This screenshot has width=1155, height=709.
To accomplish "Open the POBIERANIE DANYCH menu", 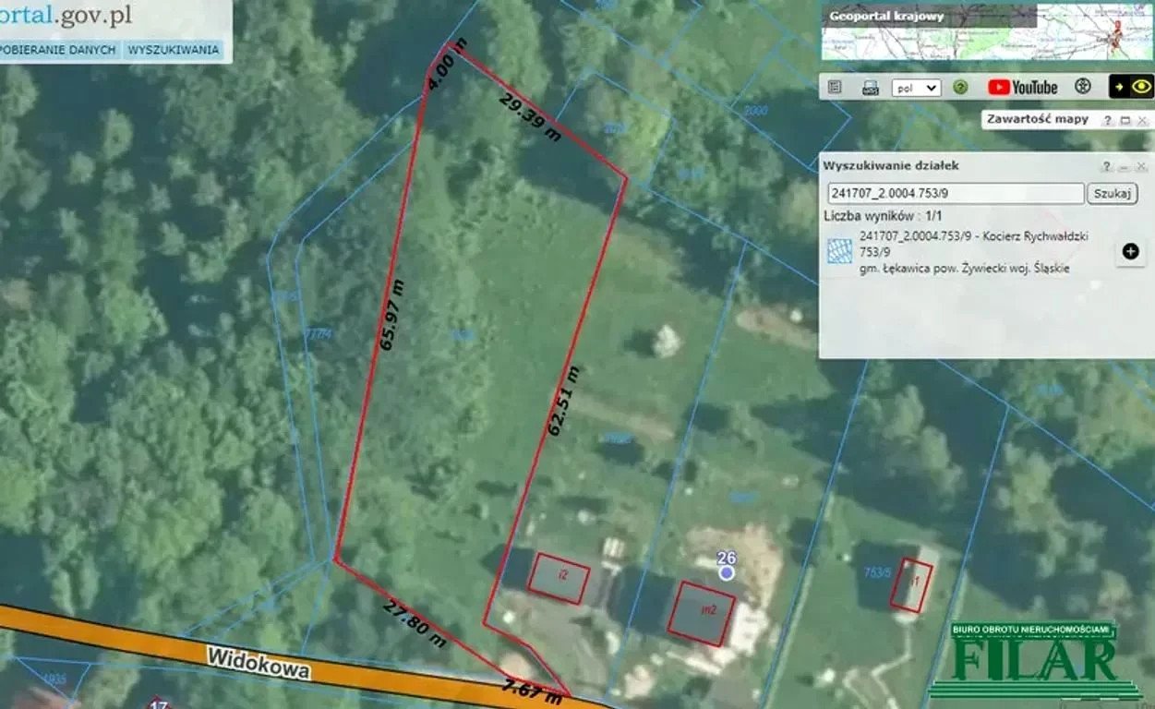I will pyautogui.click(x=58, y=50).
